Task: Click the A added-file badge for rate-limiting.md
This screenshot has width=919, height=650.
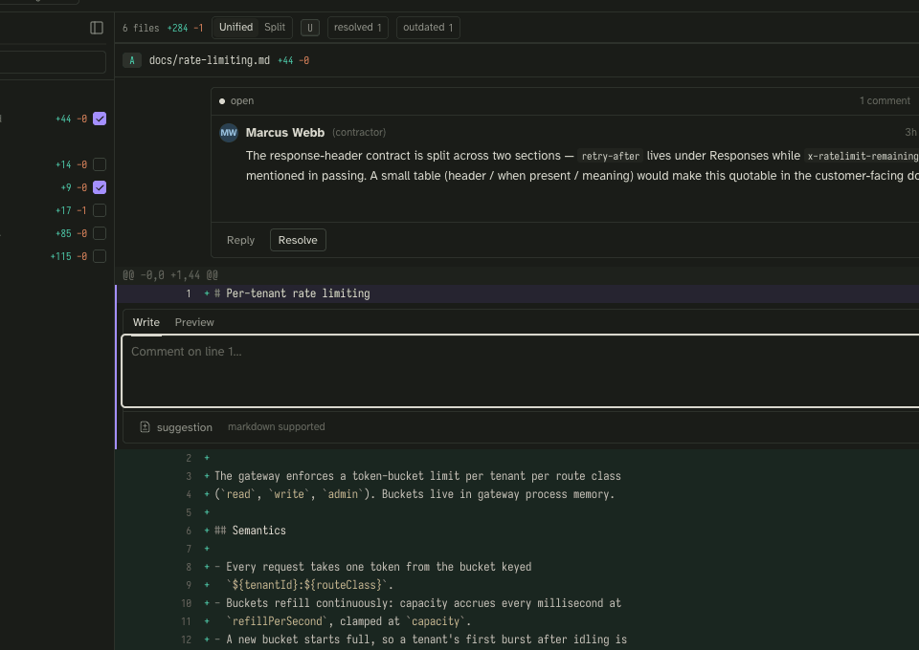Action: point(132,60)
